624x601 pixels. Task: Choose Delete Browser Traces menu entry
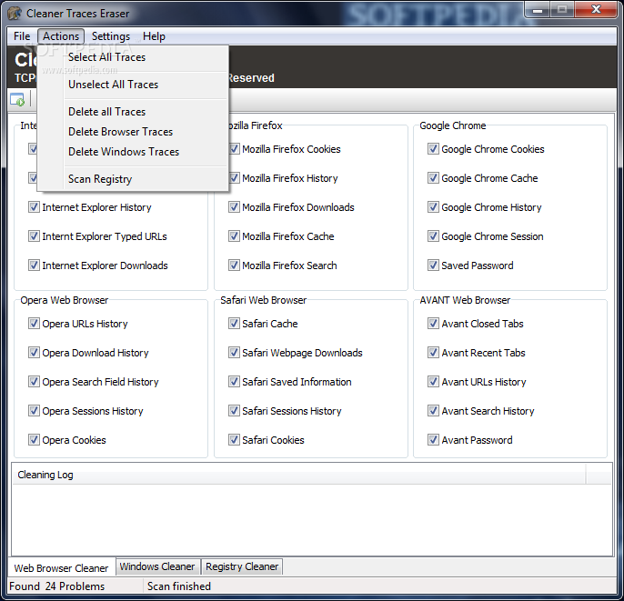point(133,132)
